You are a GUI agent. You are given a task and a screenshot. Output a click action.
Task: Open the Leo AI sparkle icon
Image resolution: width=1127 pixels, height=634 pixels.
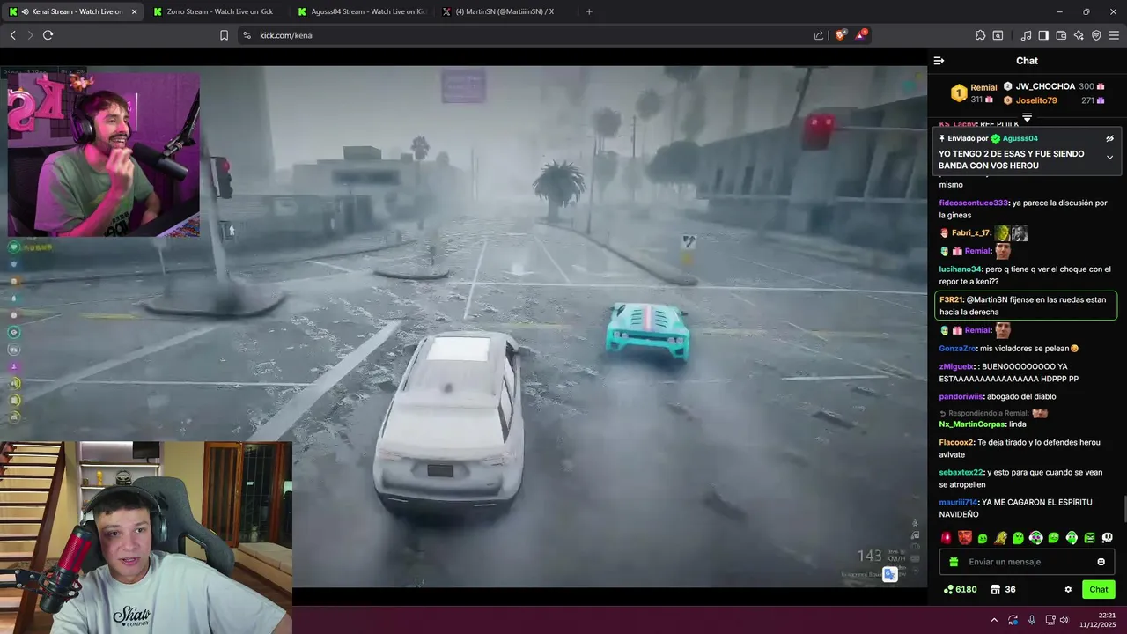click(x=1079, y=35)
